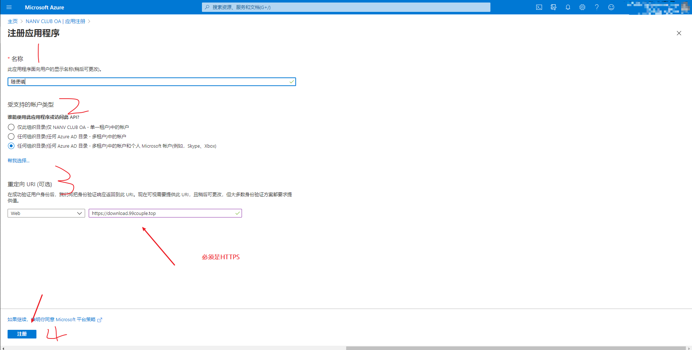Screen dimensions: 692x350
Task: Close the register application pane
Action: pos(679,33)
